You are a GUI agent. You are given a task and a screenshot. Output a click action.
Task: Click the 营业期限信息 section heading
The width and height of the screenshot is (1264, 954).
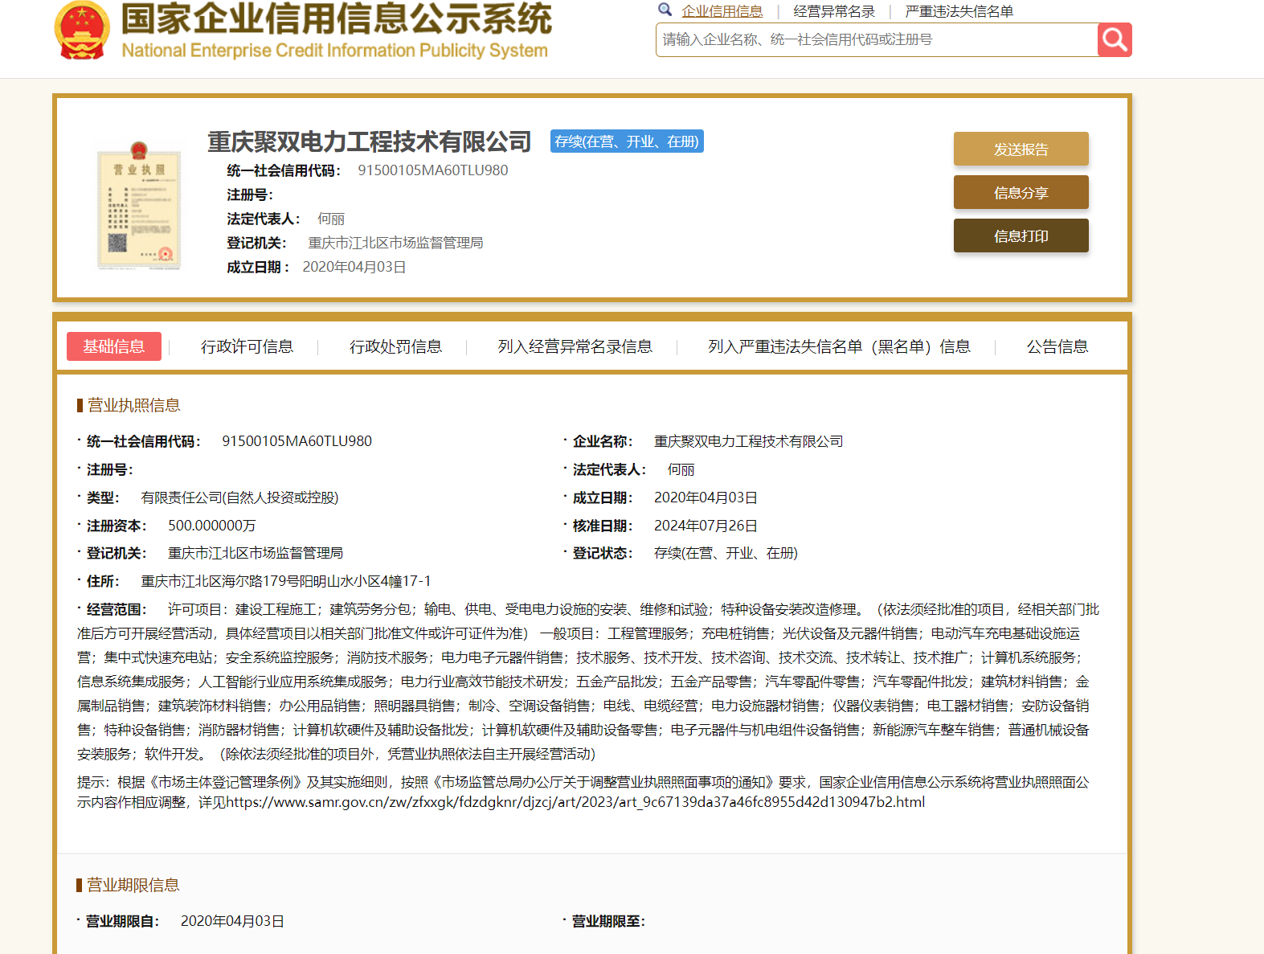coord(133,885)
